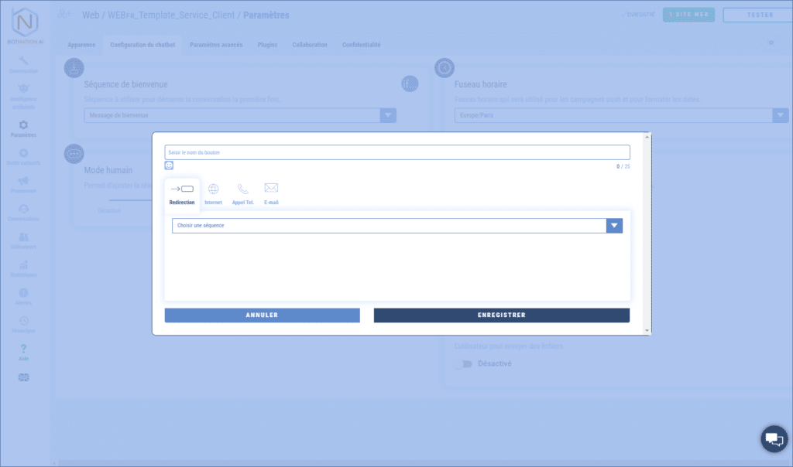The image size is (793, 467).
Task: Switch to the Plugins tab
Action: [x=267, y=45]
